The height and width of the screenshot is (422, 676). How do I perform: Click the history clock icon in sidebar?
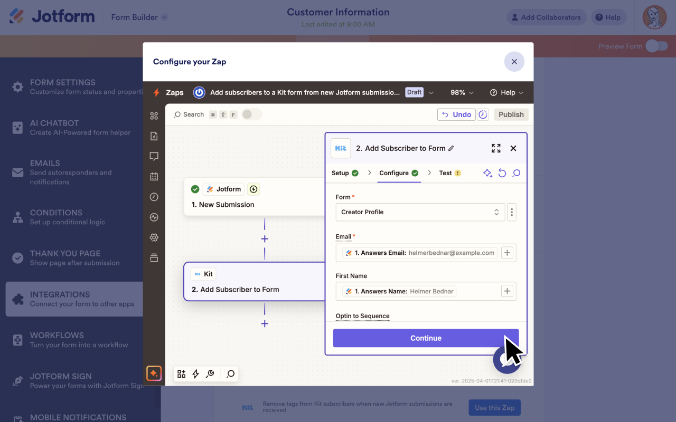[154, 196]
